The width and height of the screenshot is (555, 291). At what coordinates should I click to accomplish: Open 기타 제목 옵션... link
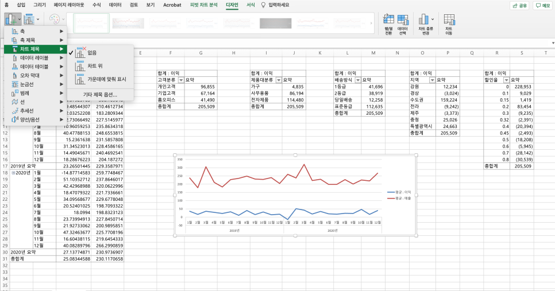pyautogui.click(x=100, y=94)
